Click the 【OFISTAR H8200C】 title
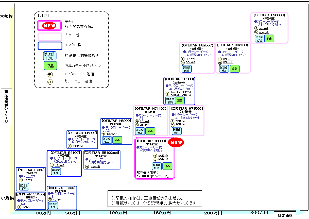The image size is (309, 219). pos(197,45)
